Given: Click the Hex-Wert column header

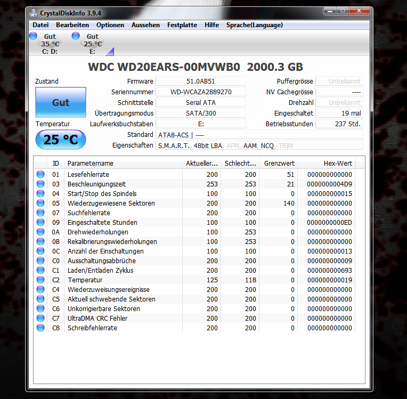Looking at the screenshot, I should tap(327, 164).
